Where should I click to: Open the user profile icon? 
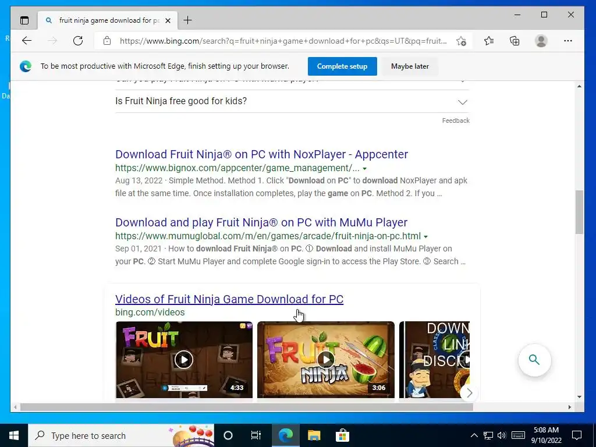[x=541, y=41]
